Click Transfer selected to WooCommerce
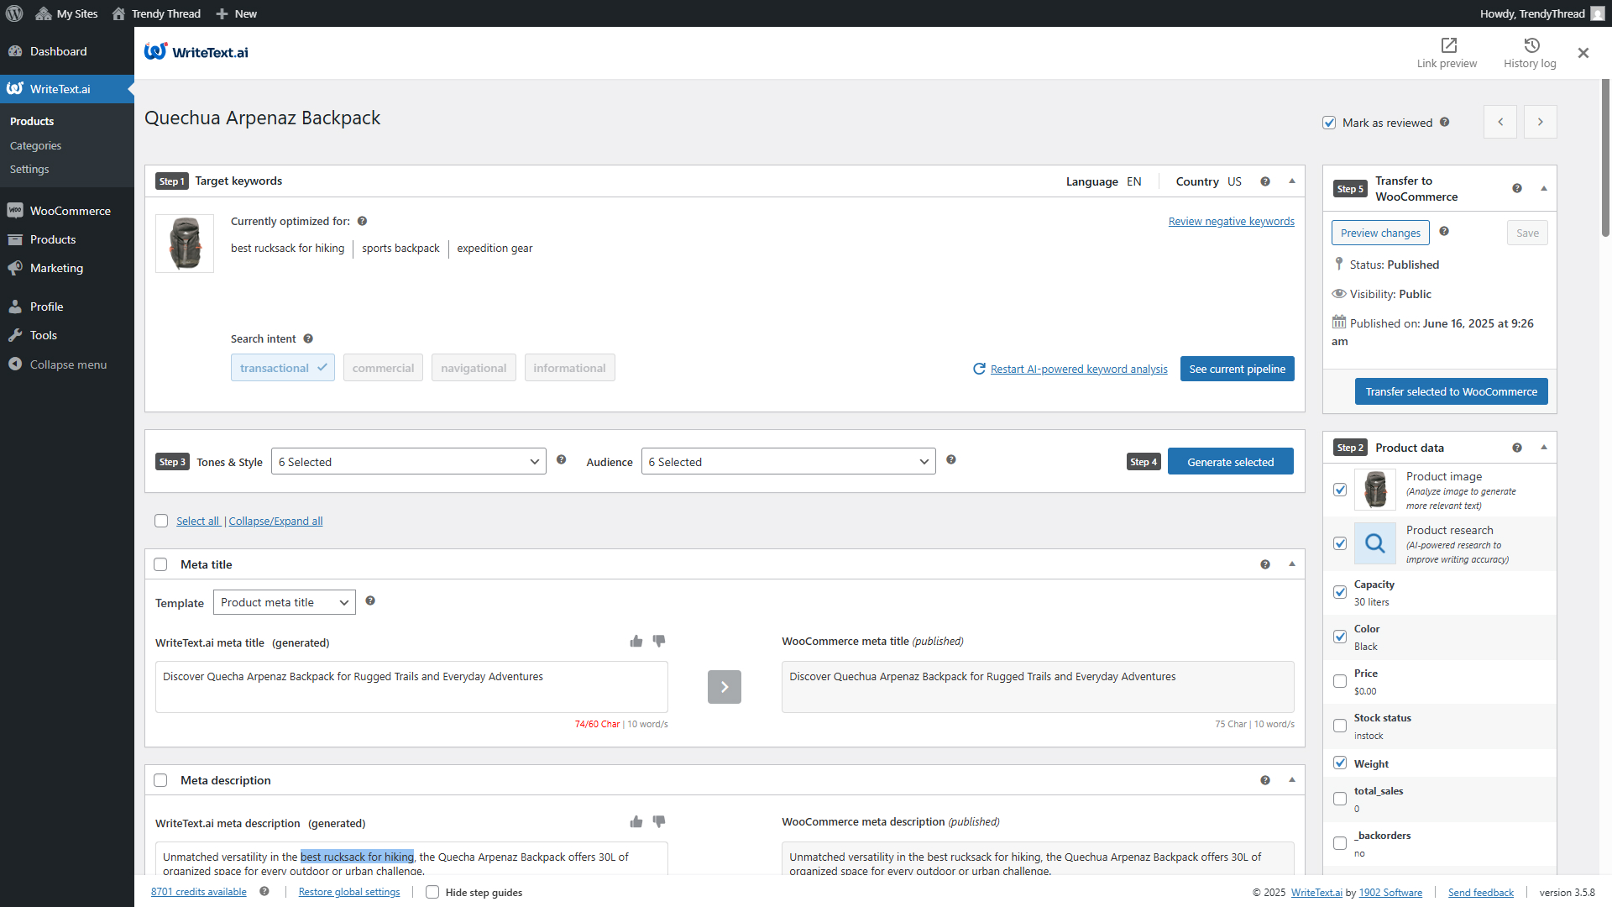1612x907 pixels. [1451, 391]
